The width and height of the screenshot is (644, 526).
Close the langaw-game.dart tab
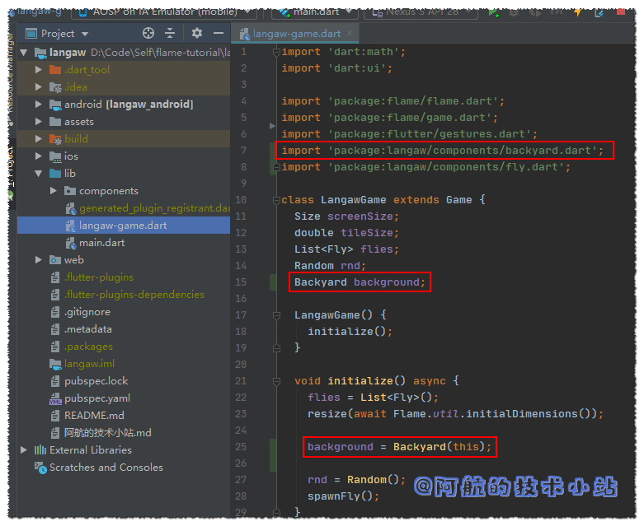coord(350,34)
